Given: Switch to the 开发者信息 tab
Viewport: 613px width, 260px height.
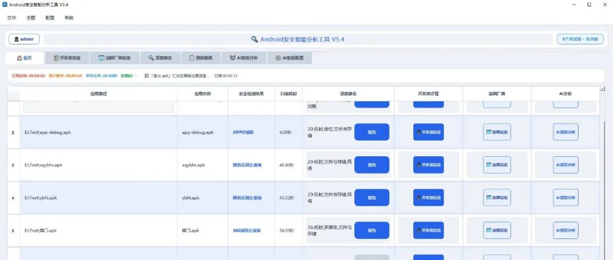Looking at the screenshot, I should click(67, 58).
